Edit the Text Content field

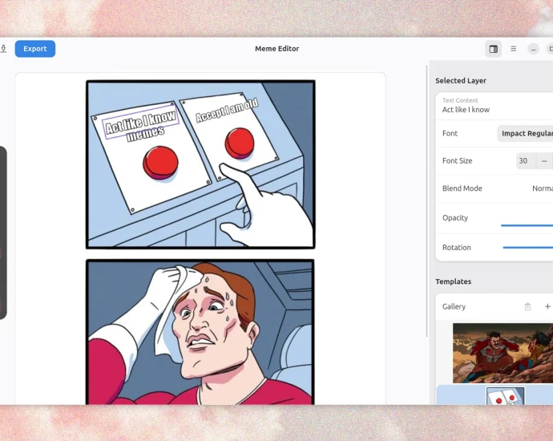coord(494,106)
